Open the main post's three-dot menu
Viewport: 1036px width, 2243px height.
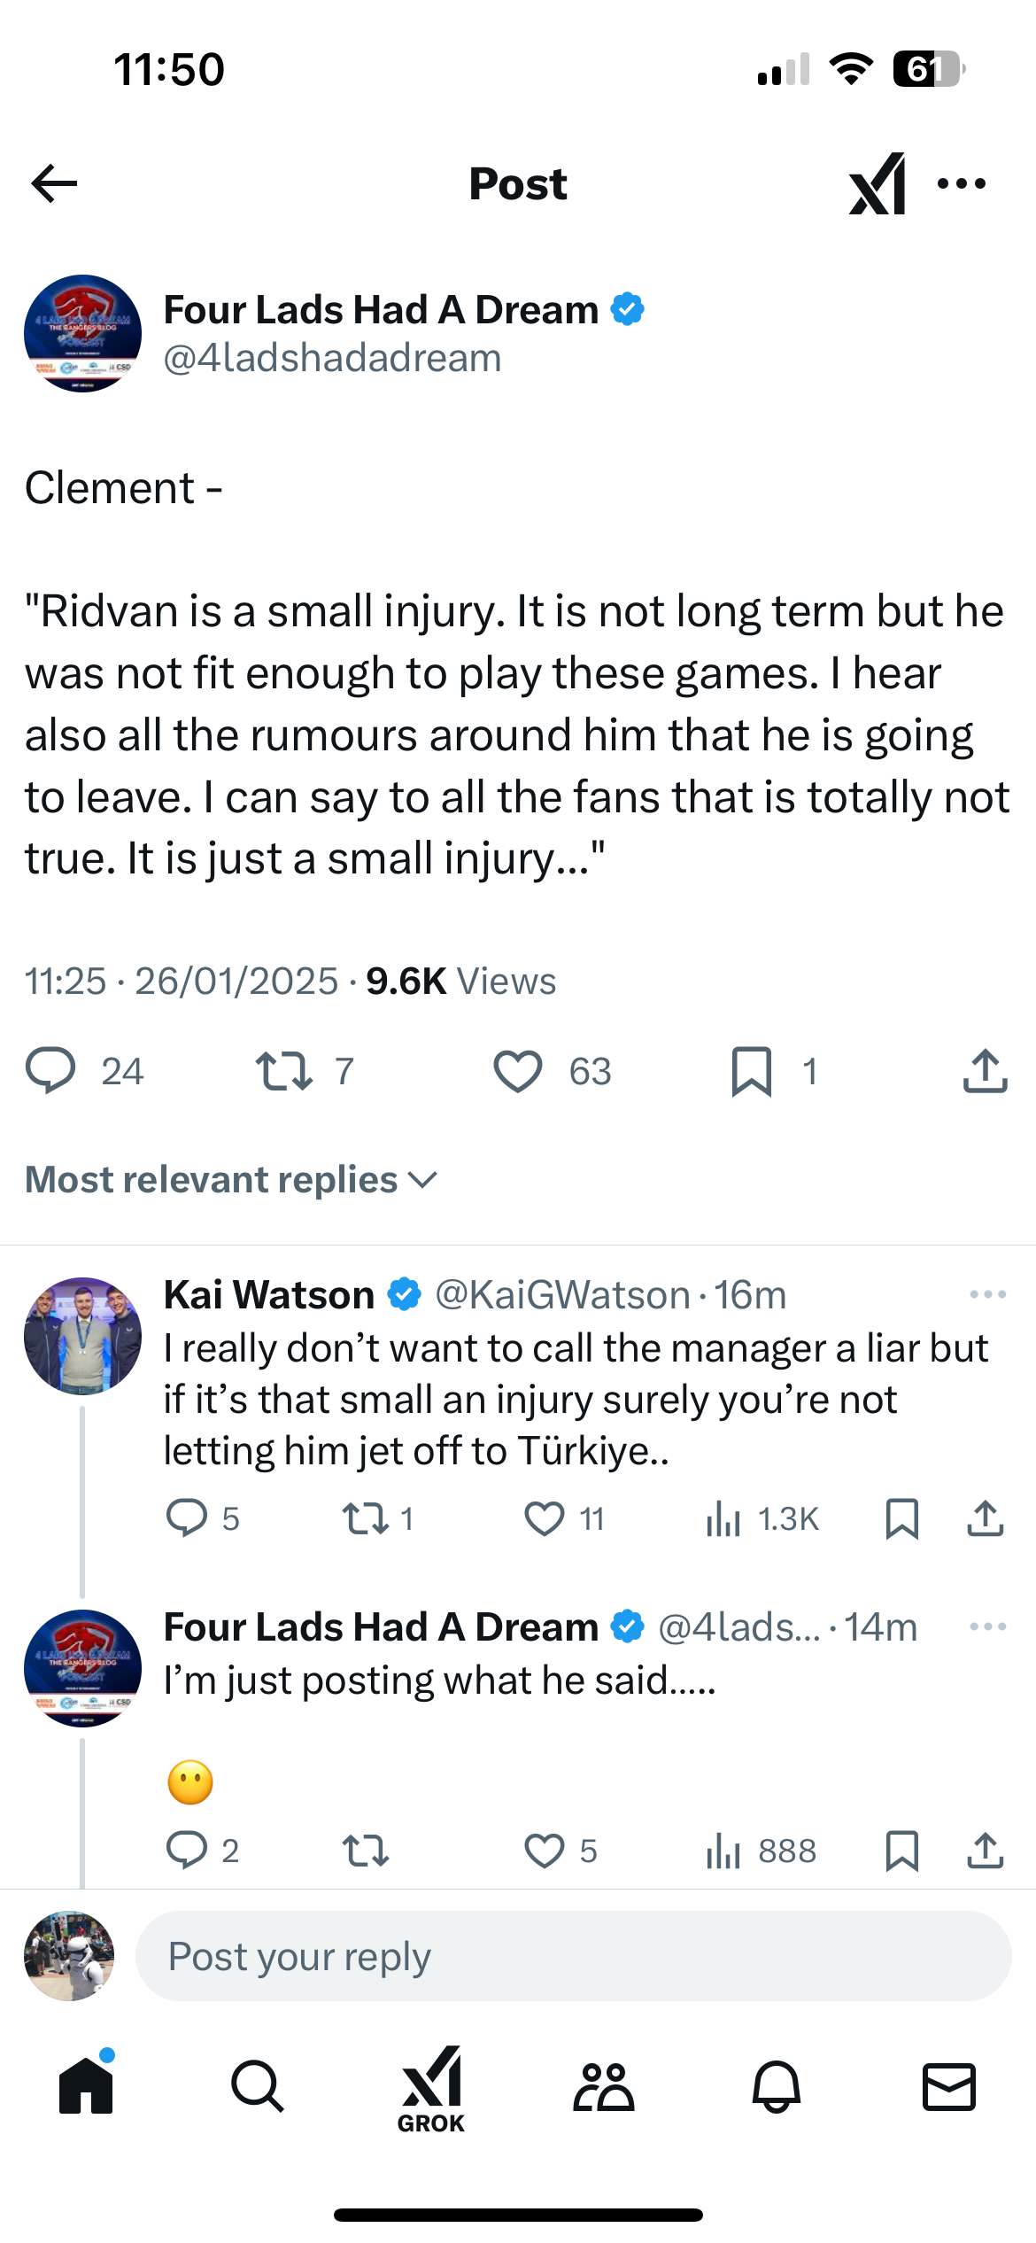click(962, 184)
